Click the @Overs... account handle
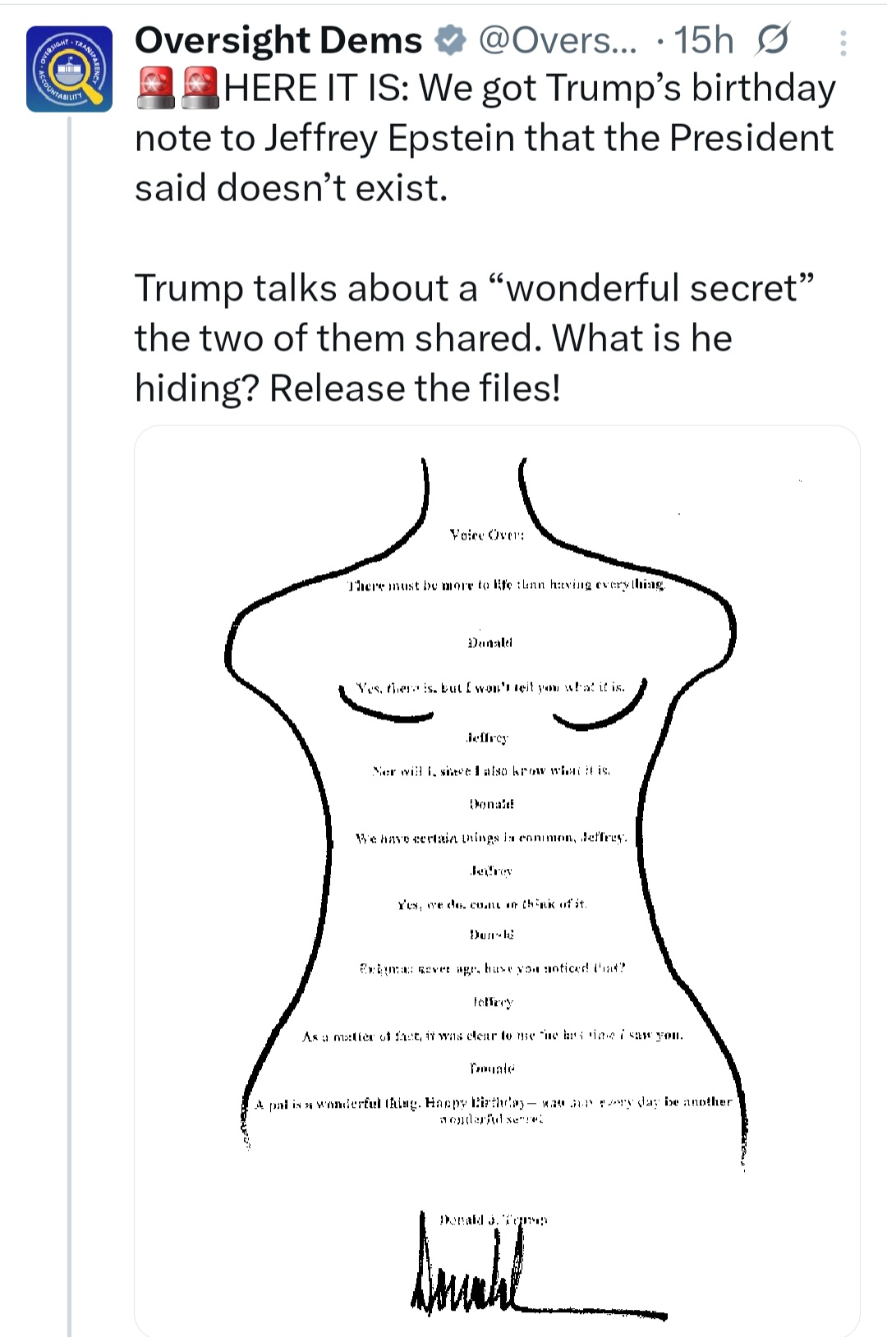Viewport: 887px width, 1337px height. (557, 40)
